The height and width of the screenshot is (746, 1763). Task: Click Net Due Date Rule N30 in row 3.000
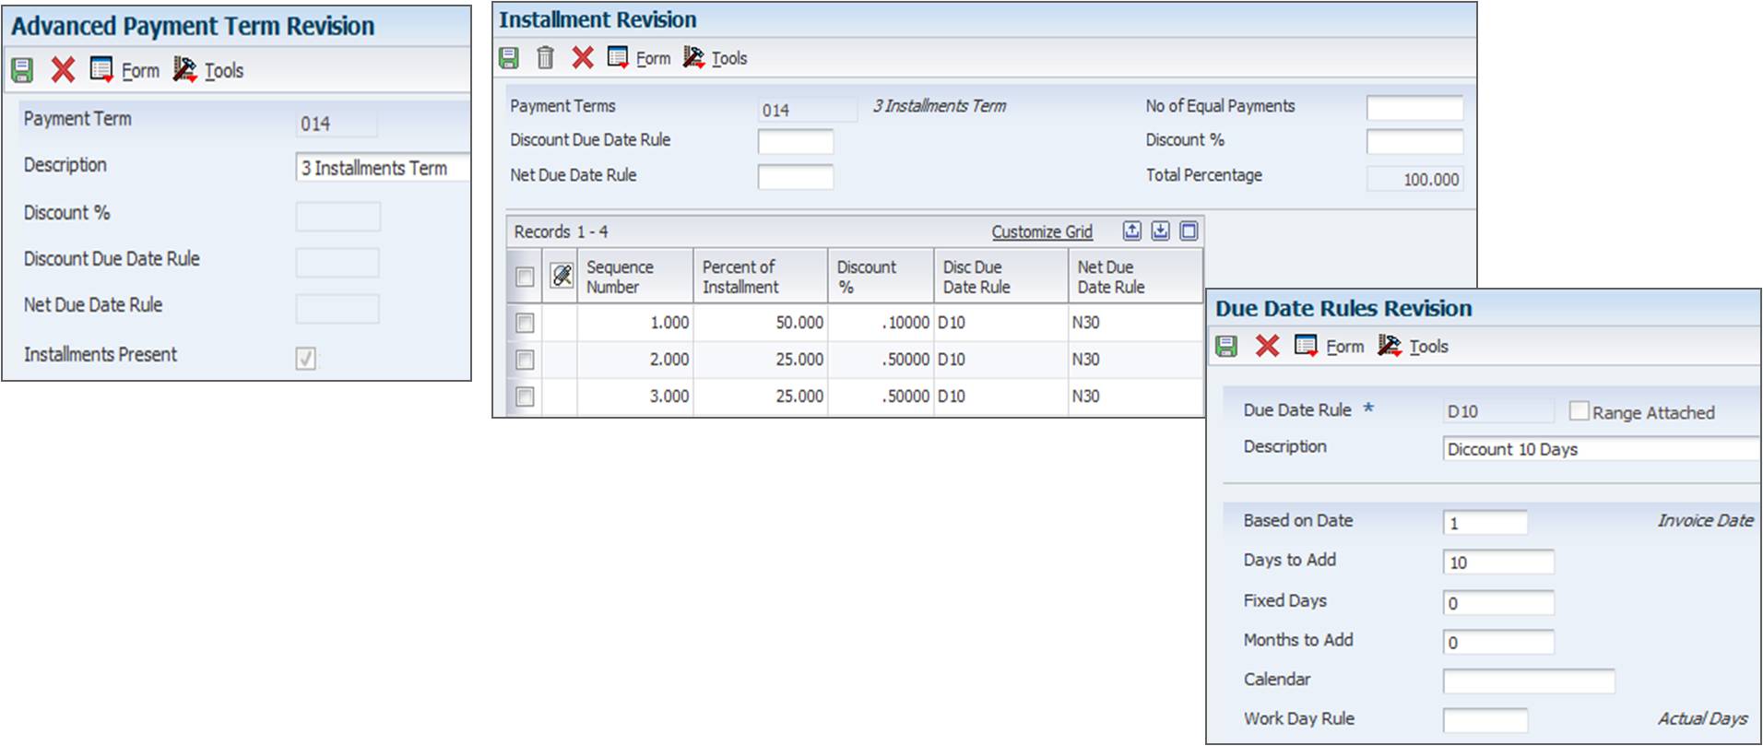[1135, 397]
